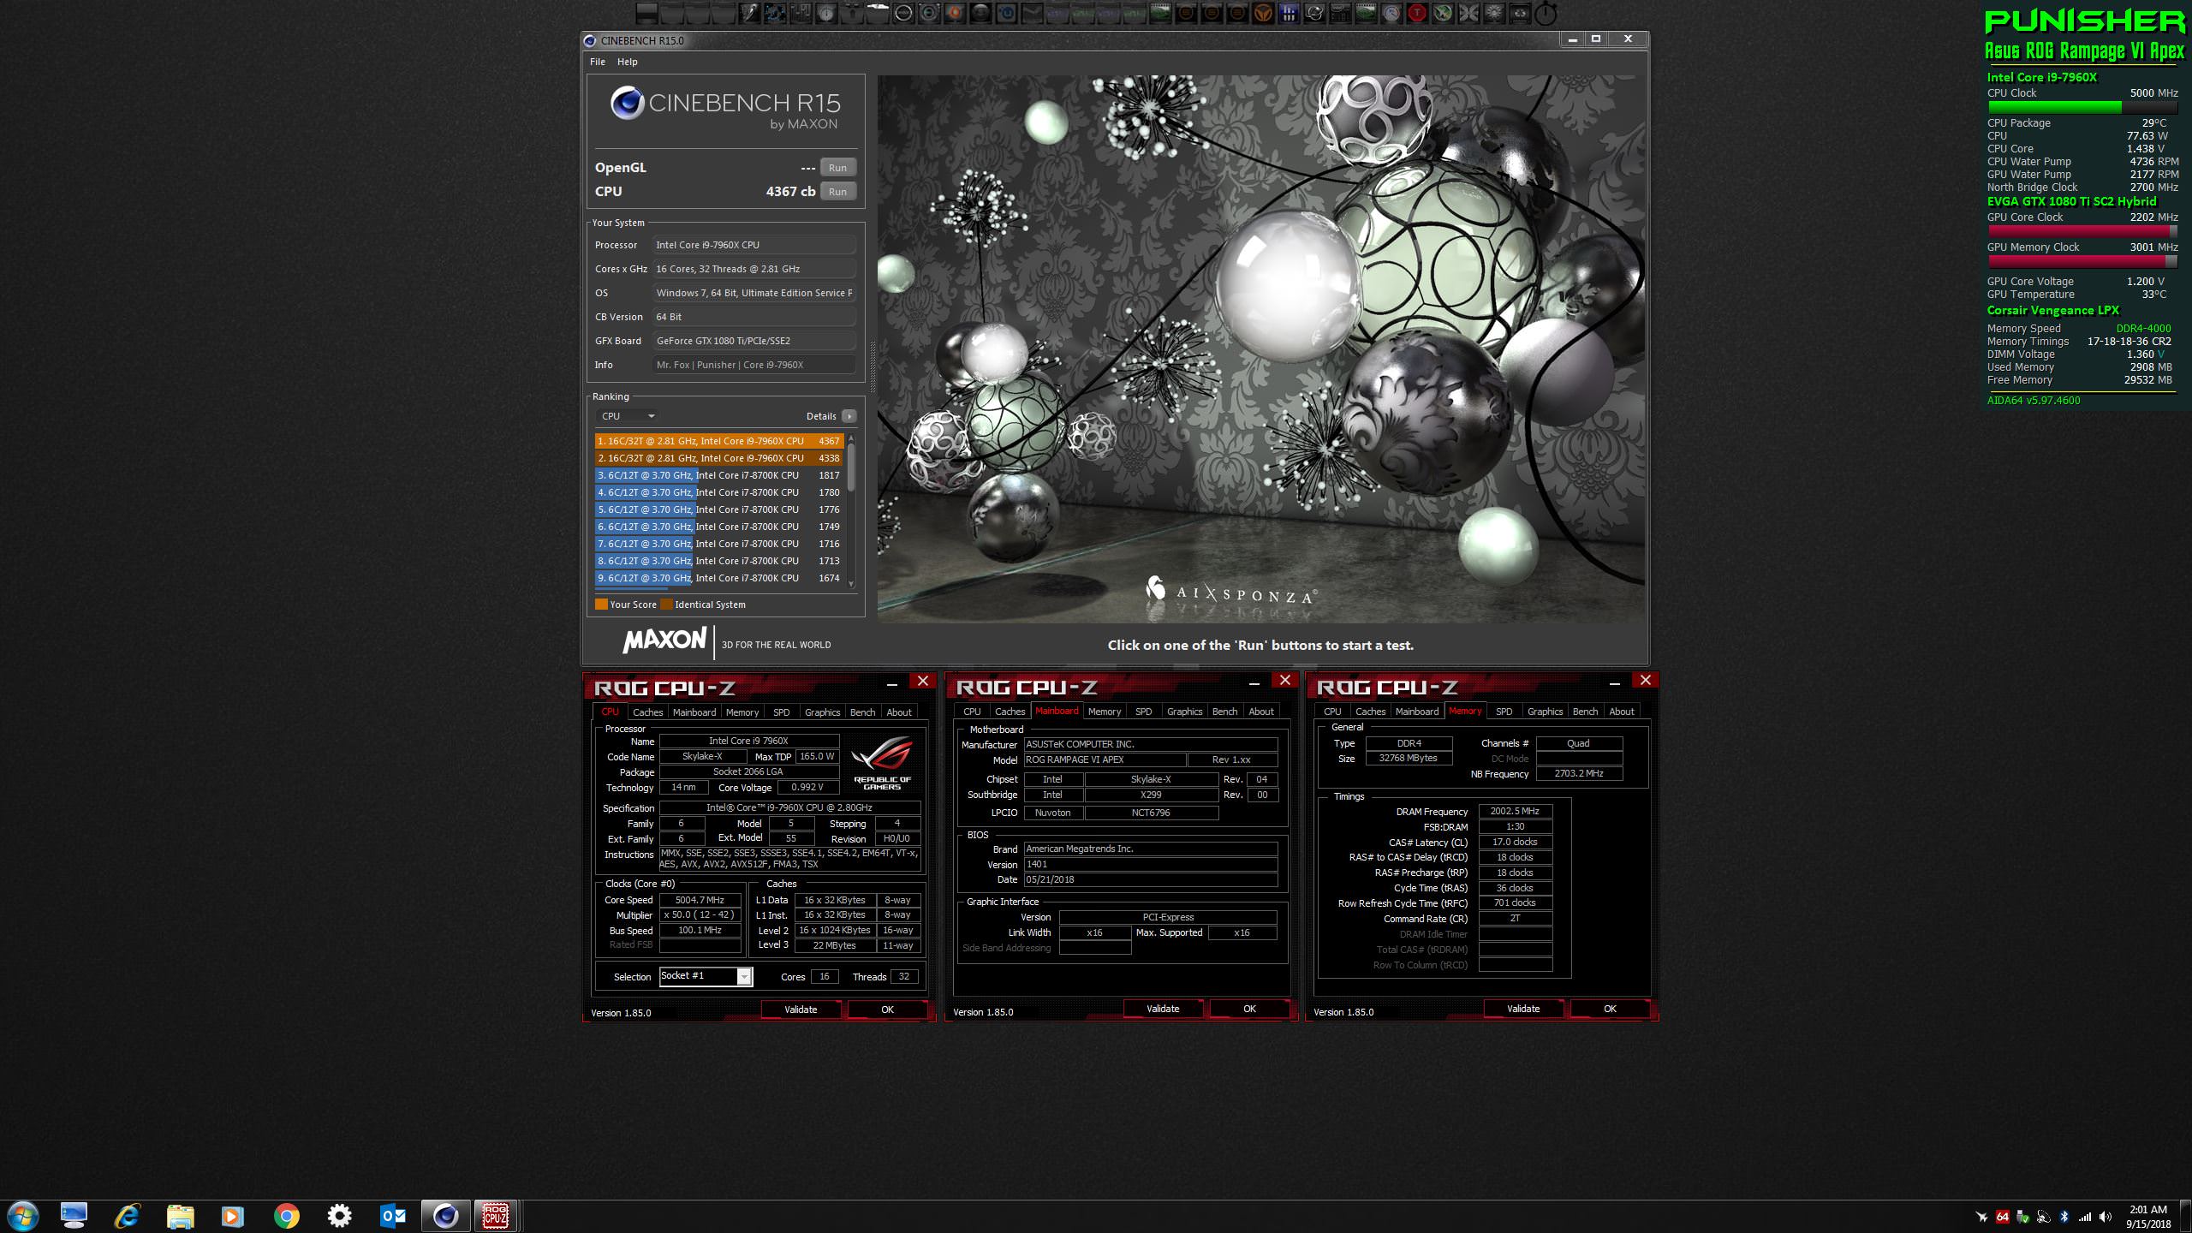
Task: Click the Processor field in Your System
Action: (753, 245)
